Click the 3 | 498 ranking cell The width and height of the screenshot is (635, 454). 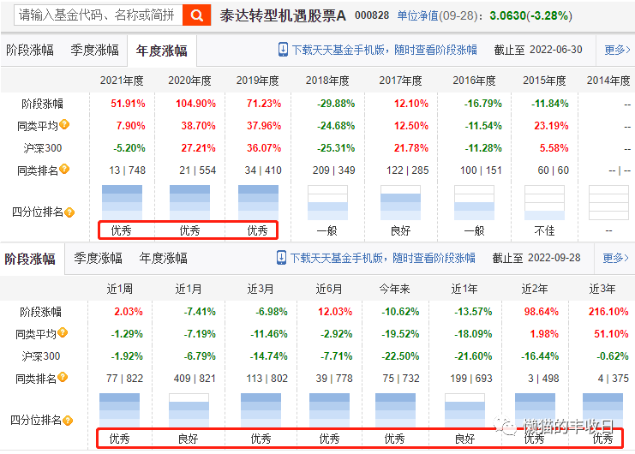click(543, 379)
